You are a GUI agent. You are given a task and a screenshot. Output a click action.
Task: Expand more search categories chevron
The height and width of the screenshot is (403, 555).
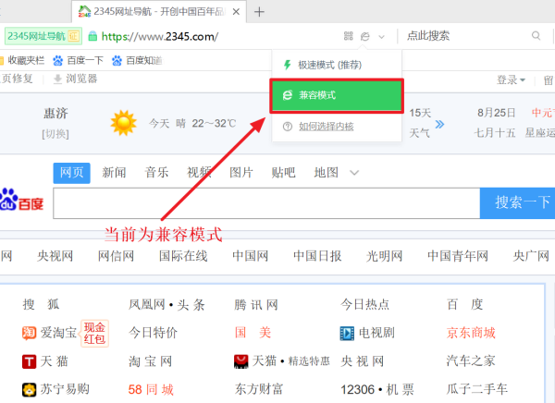click(354, 173)
